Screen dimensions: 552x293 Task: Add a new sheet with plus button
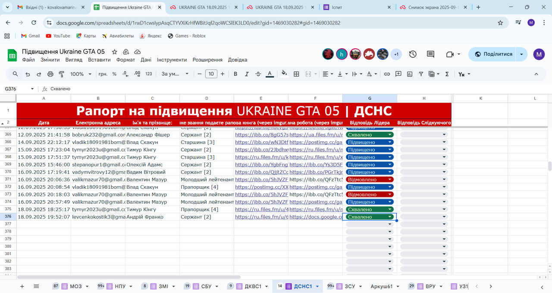point(22,286)
